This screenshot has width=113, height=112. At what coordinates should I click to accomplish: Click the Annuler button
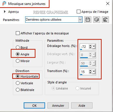coord(58,106)
